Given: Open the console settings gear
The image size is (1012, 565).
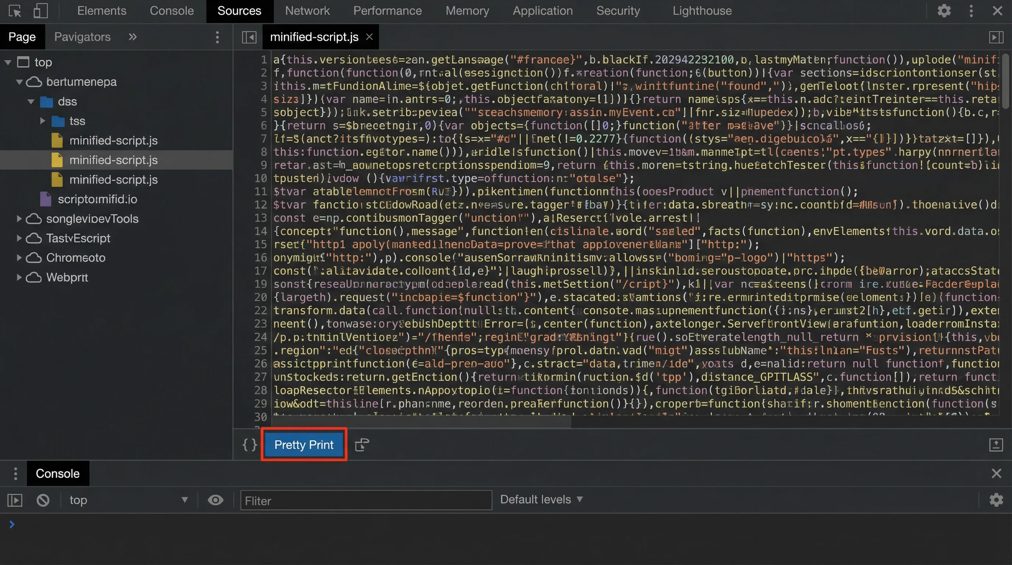Looking at the screenshot, I should (996, 500).
